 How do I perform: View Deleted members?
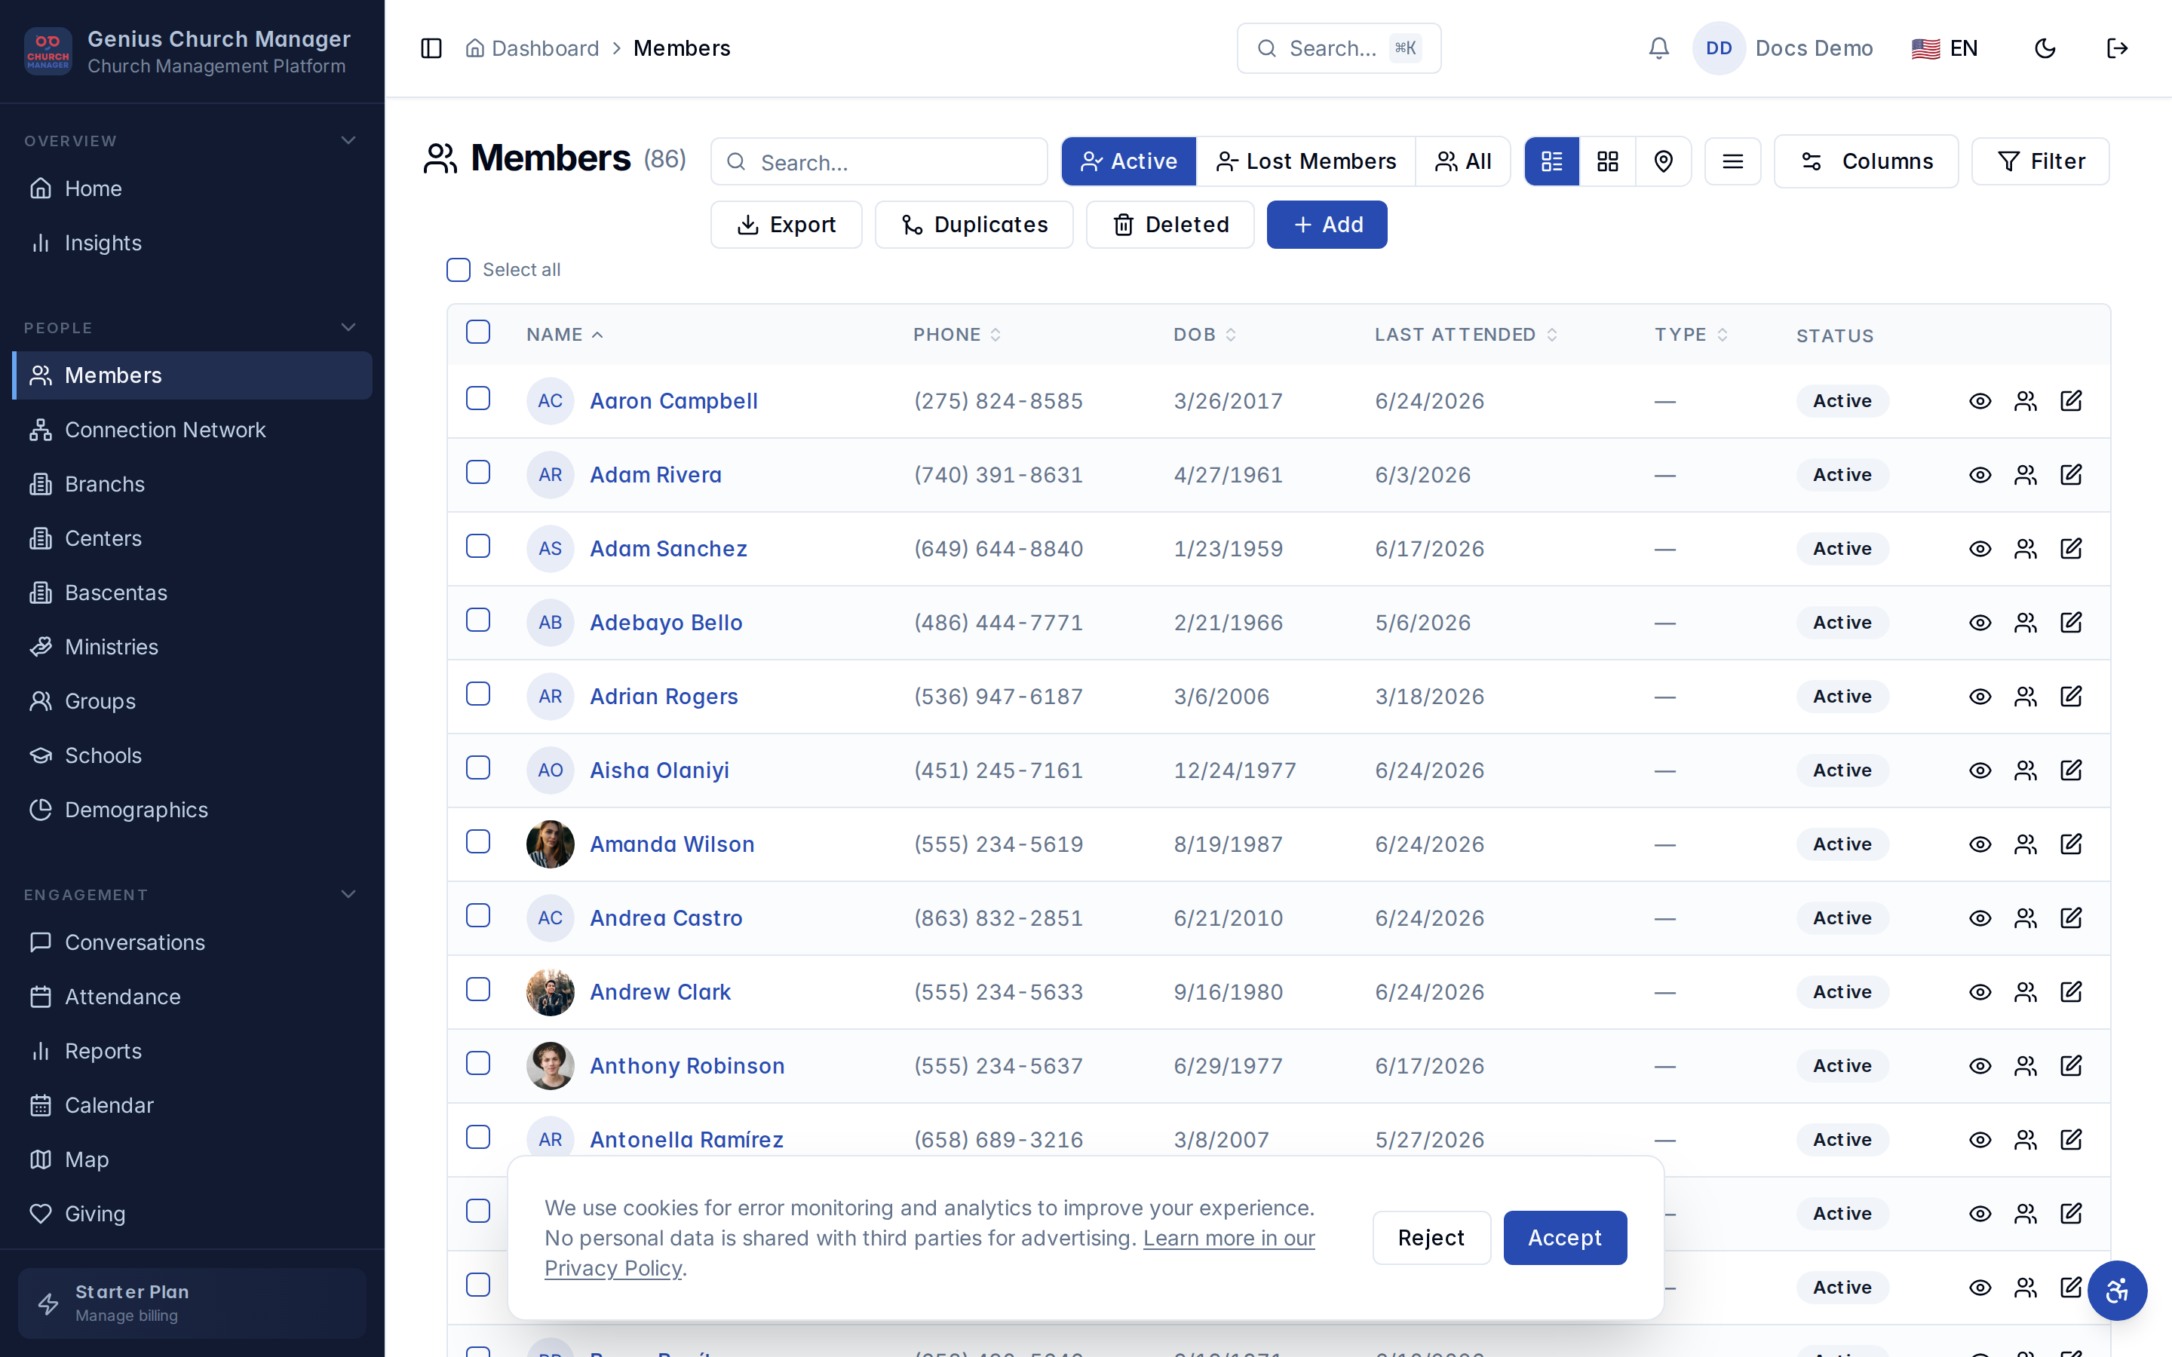click(x=1170, y=225)
